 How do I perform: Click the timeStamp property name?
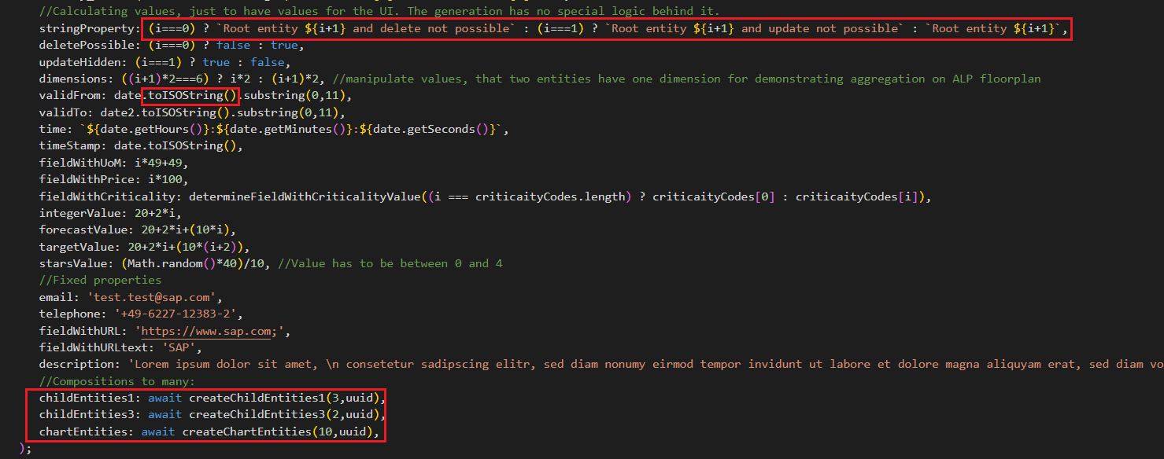click(71, 146)
